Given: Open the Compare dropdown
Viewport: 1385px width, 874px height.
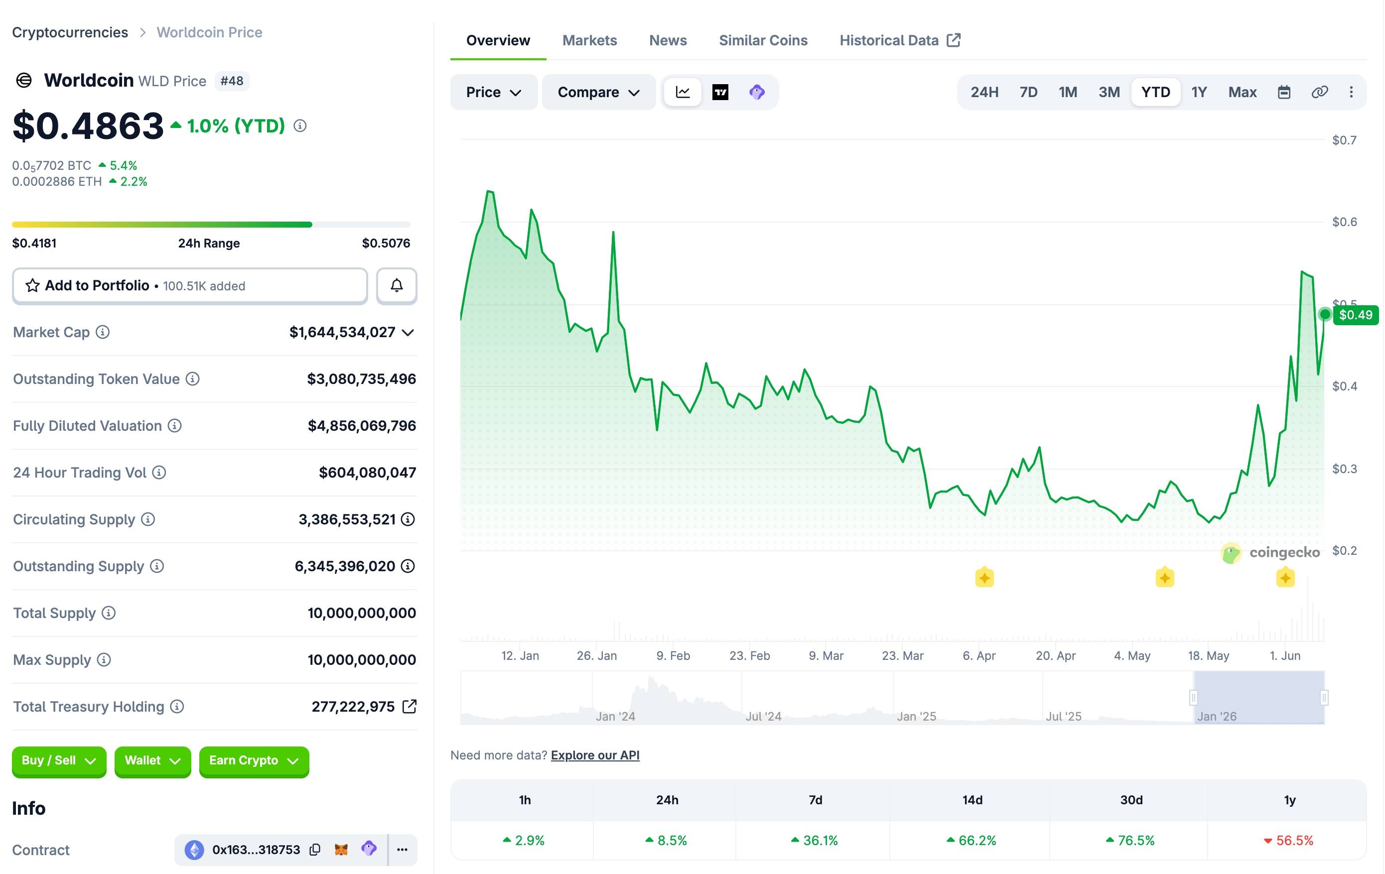Looking at the screenshot, I should click(599, 92).
